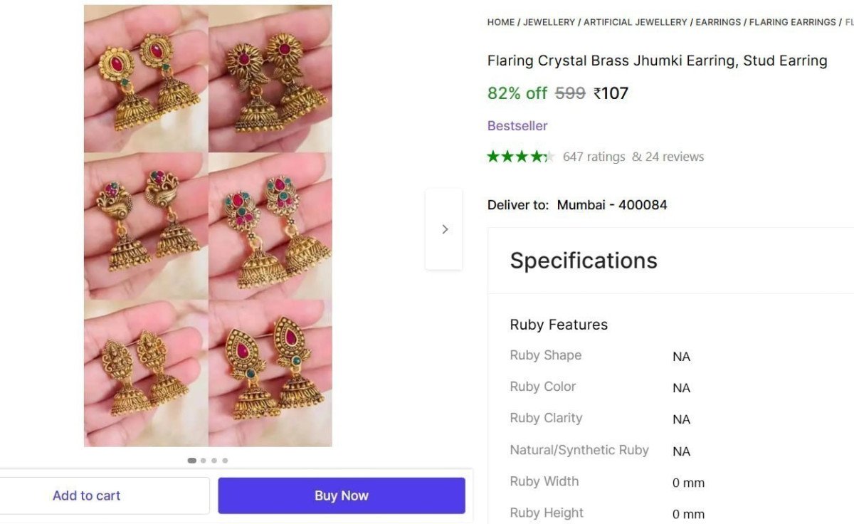Image resolution: width=854 pixels, height=524 pixels.
Task: Jump to the fourth carousel dot
Action: (x=225, y=461)
